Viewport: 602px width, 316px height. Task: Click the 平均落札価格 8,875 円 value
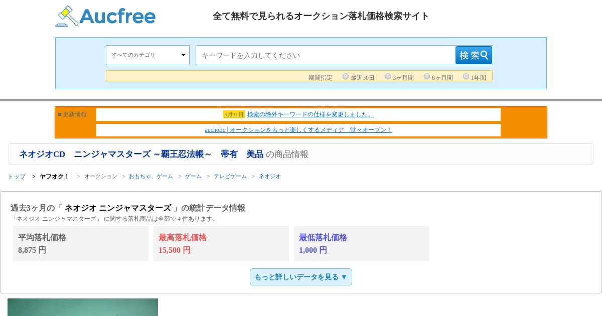tap(32, 250)
